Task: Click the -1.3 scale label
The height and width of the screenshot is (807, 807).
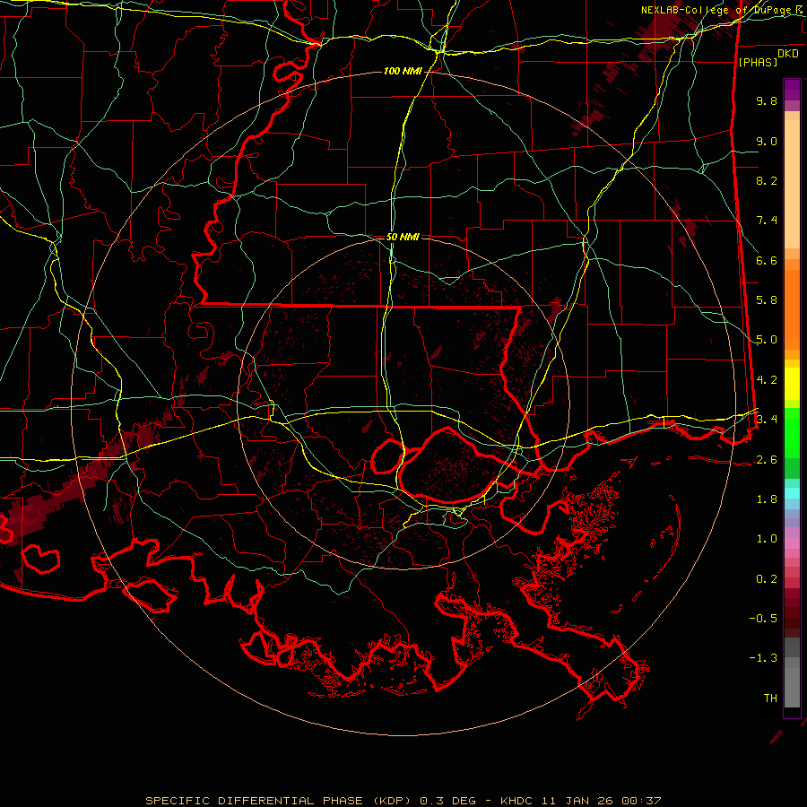Action: point(763,658)
